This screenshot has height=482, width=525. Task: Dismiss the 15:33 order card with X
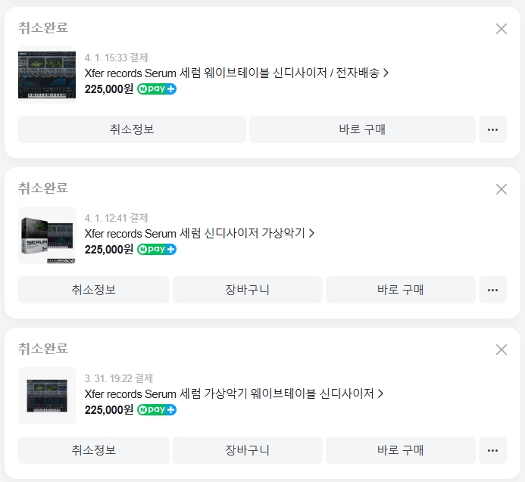point(502,29)
